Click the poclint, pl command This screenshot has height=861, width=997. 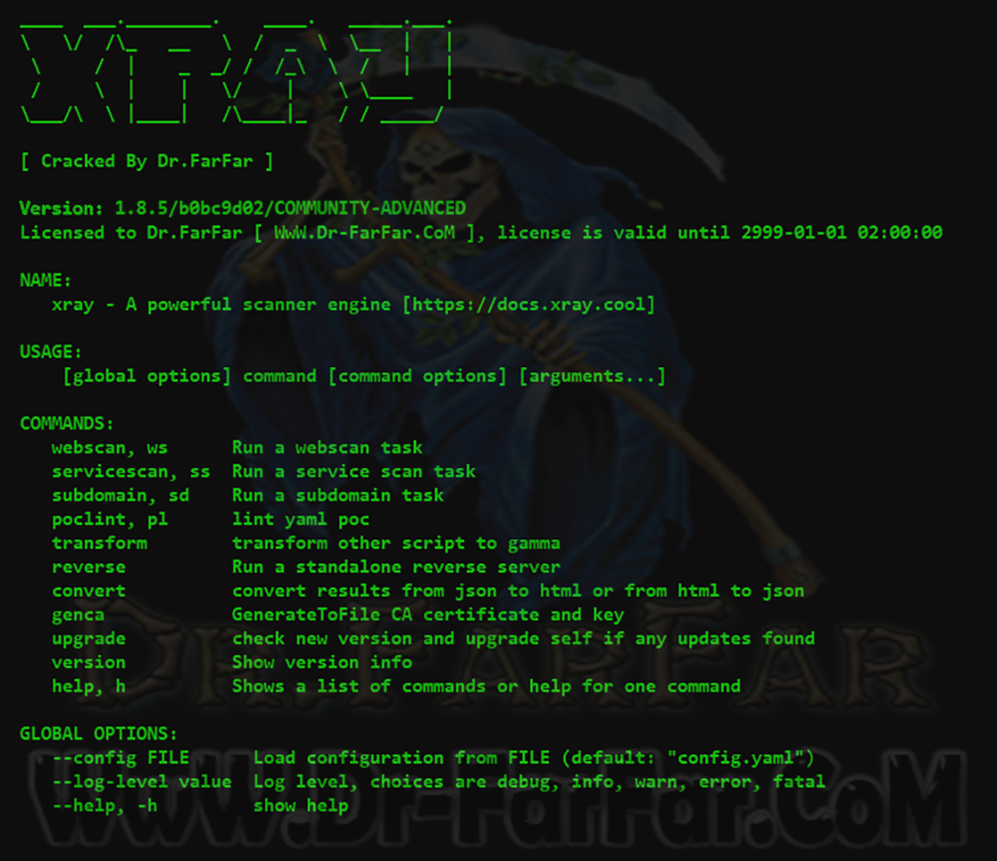tap(110, 520)
